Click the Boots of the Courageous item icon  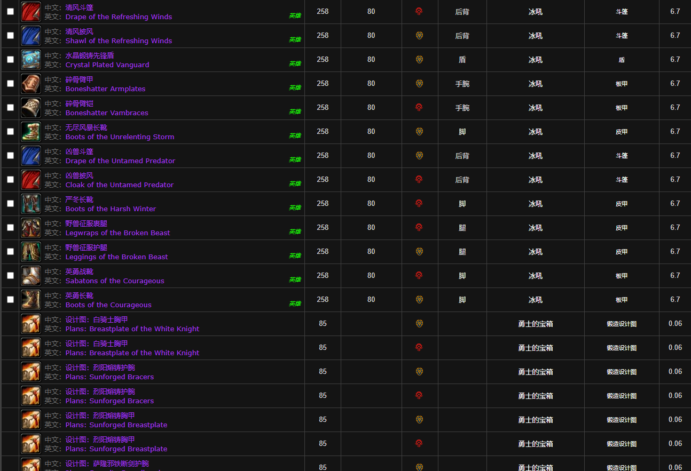[31, 300]
